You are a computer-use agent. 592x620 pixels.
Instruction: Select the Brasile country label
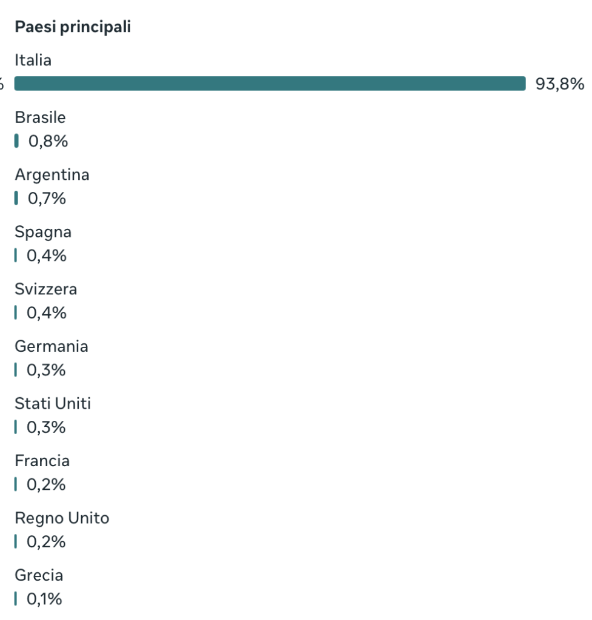click(40, 117)
